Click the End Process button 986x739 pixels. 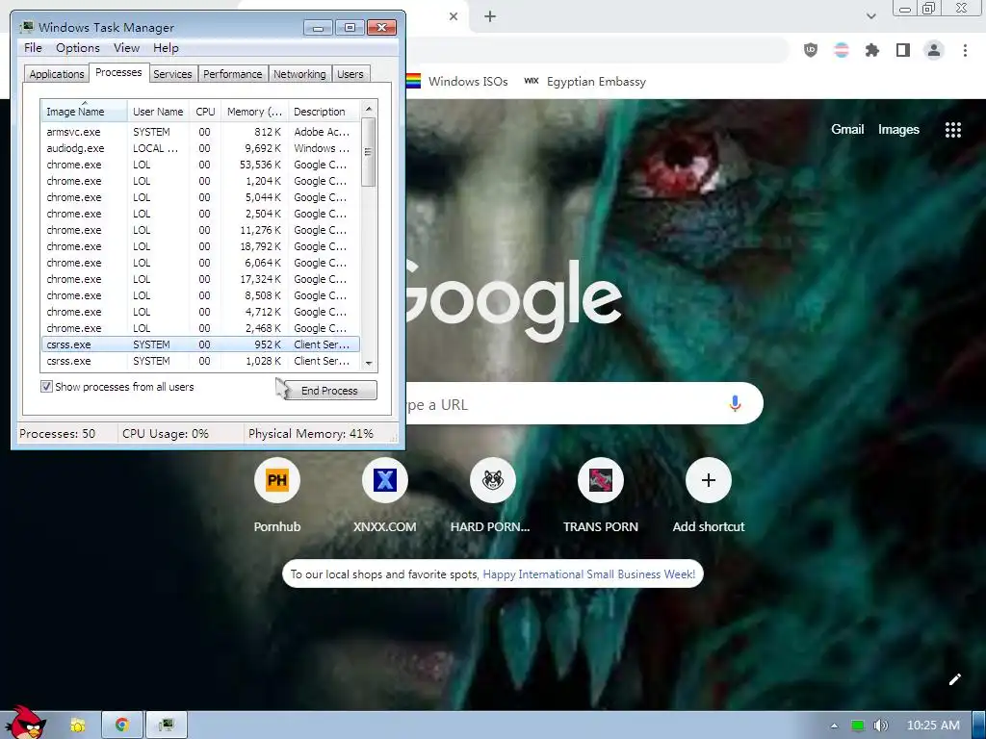coord(329,391)
